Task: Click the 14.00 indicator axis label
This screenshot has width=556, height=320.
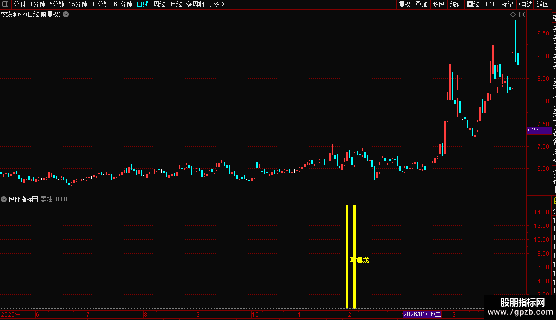Action: coord(541,212)
